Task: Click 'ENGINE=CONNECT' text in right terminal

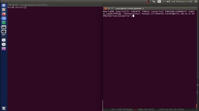Action: point(176,12)
